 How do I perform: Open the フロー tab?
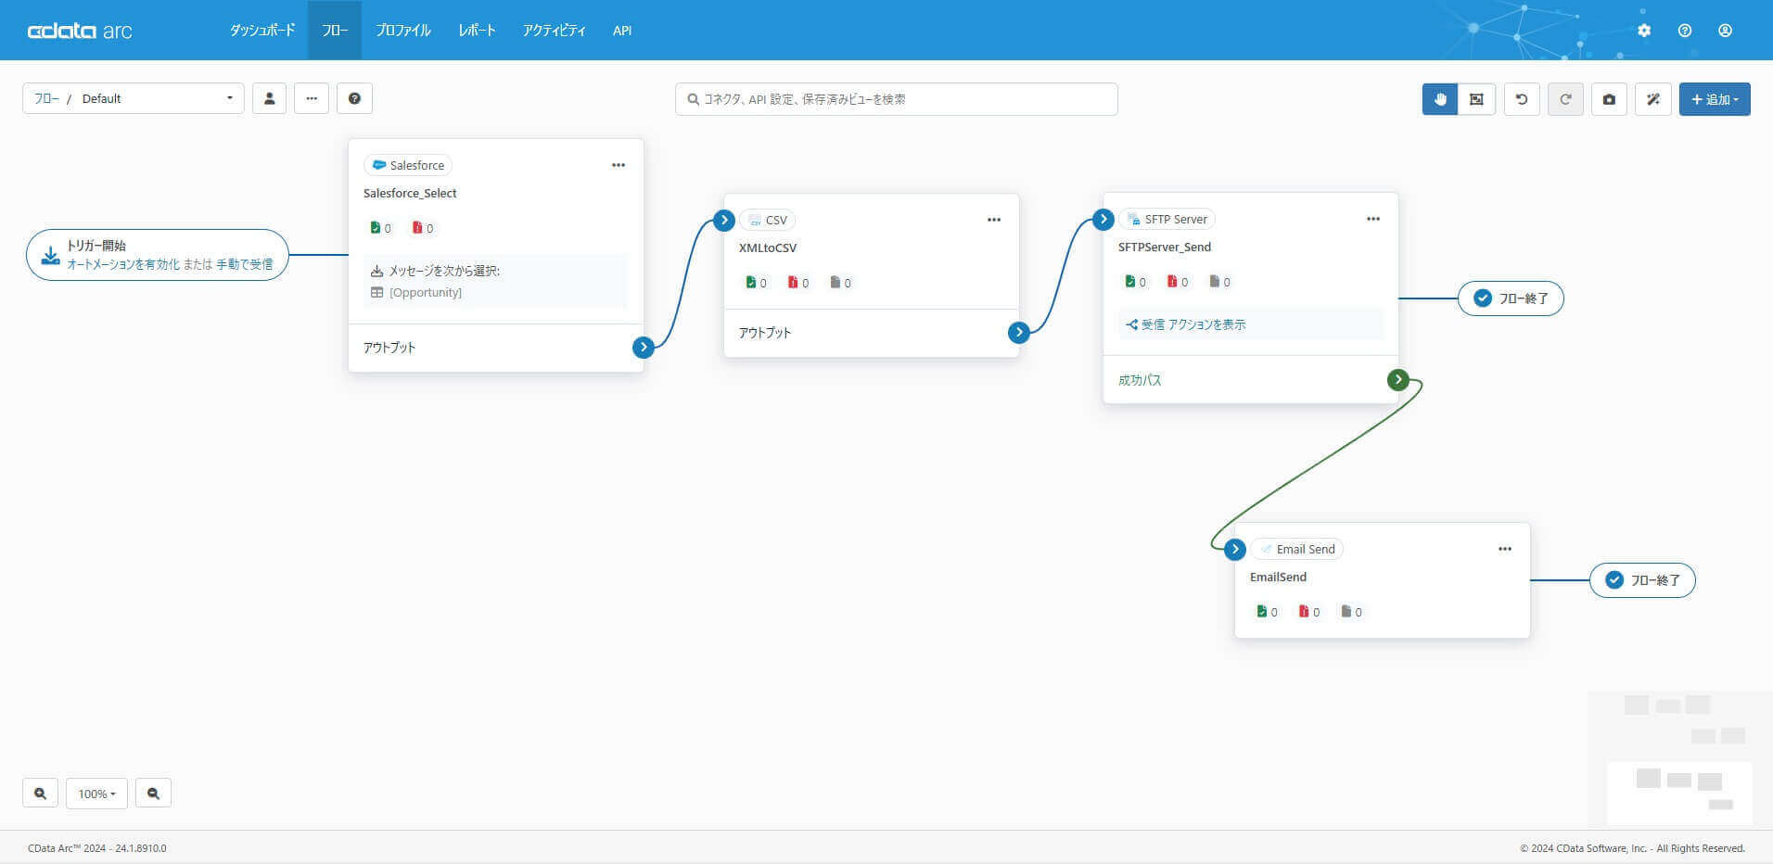pos(335,31)
